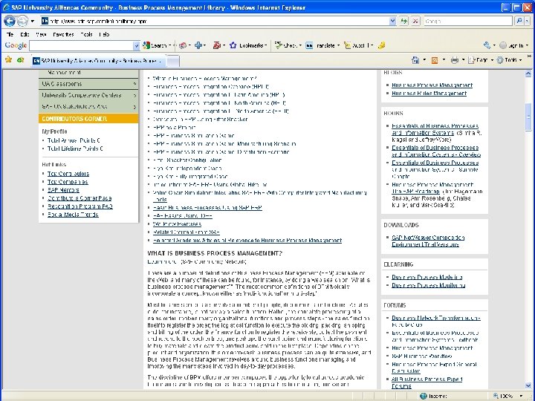Click the yellow highlighter icon on Google toolbar

pyautogui.click(x=381, y=45)
